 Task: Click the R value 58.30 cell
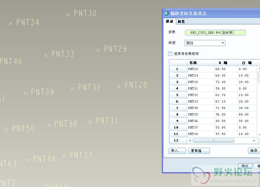(x=226, y=88)
